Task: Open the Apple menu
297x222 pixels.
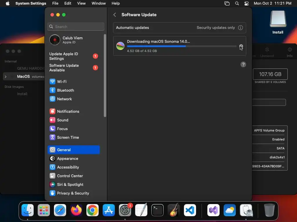Action: [8, 3]
